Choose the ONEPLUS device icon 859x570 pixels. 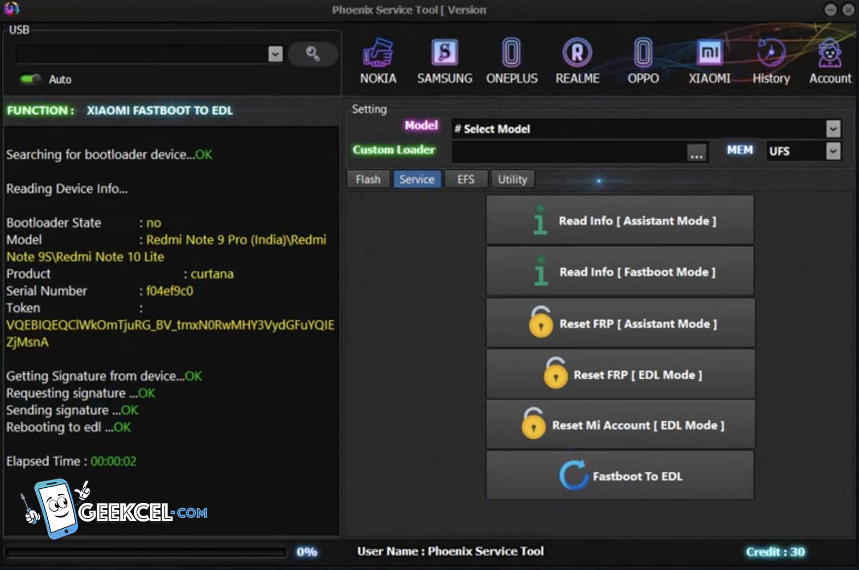coord(511,61)
